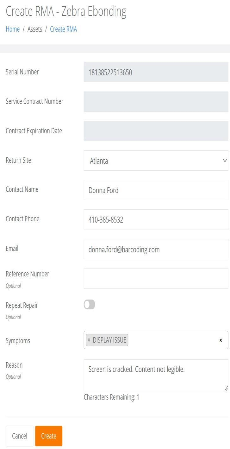Edit the Email field

point(156,249)
